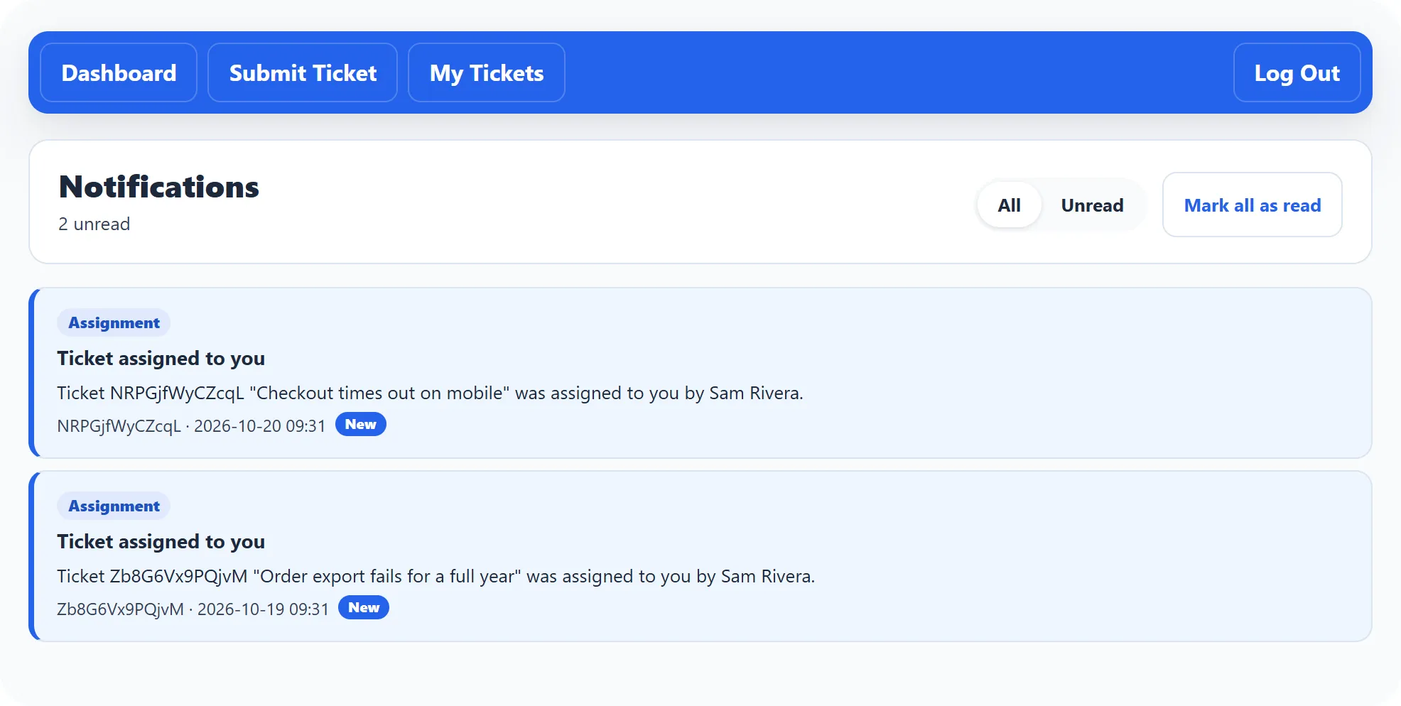Click the 2 unread count text
This screenshot has width=1401, height=706.
tap(94, 224)
